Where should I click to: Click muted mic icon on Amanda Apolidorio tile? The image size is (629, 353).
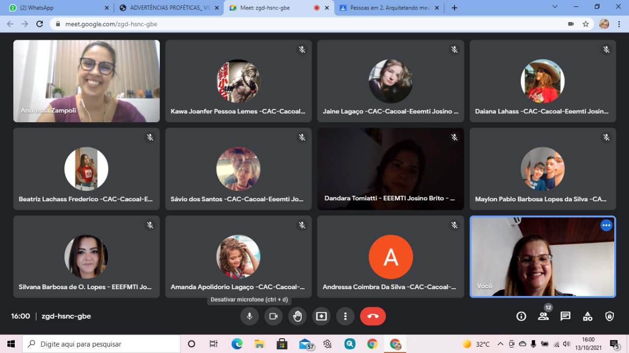pos(302,225)
